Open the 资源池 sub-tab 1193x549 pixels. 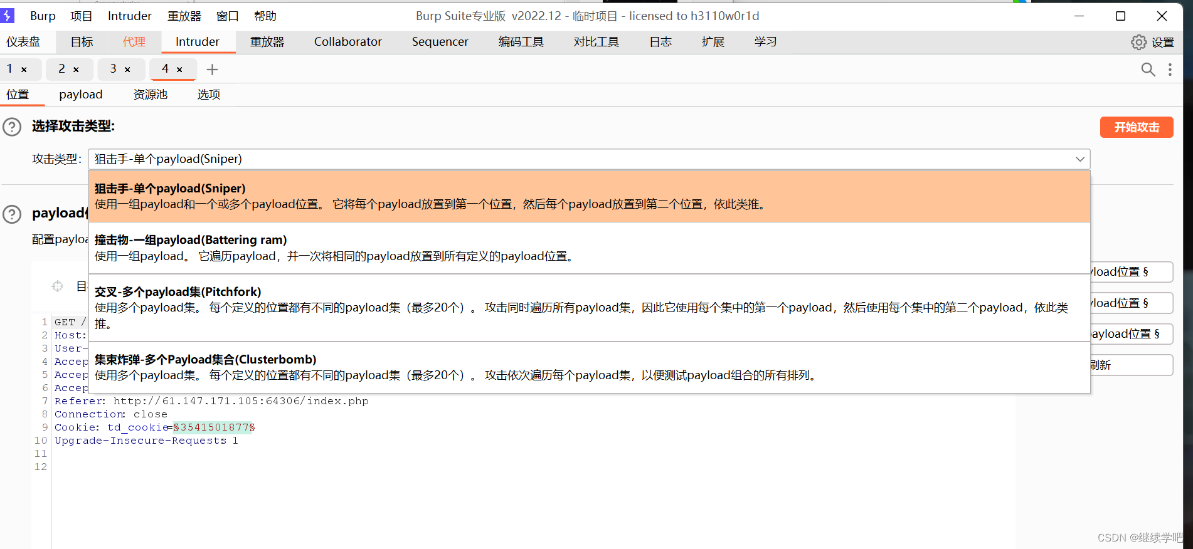[x=151, y=95]
